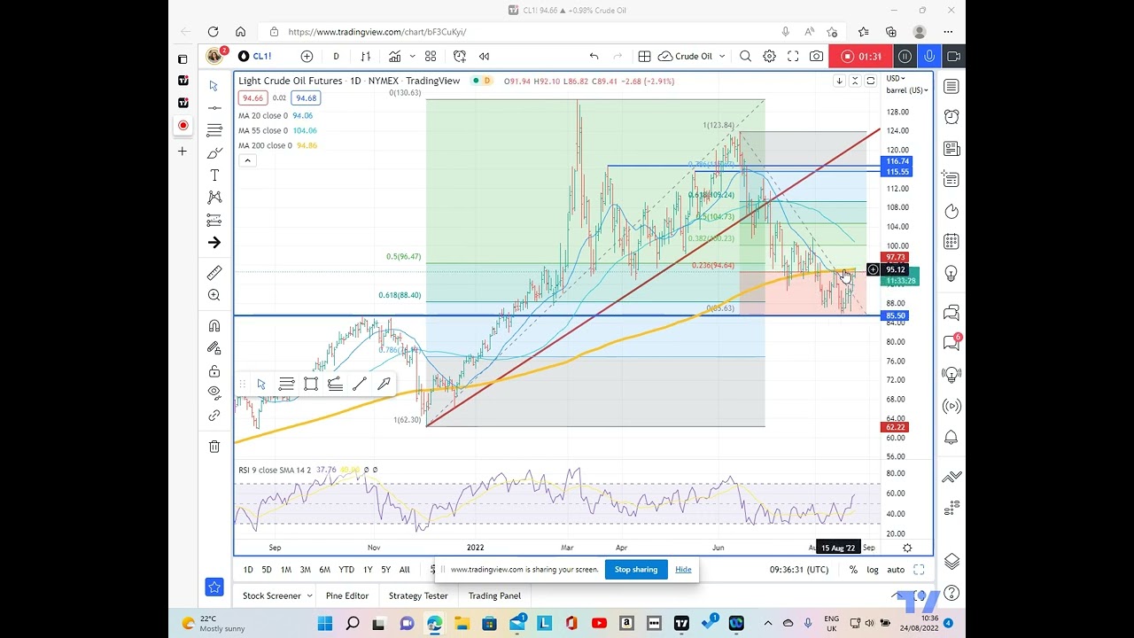The image size is (1134, 638).
Task: Open the Pine Editor tab
Action: pyautogui.click(x=347, y=595)
